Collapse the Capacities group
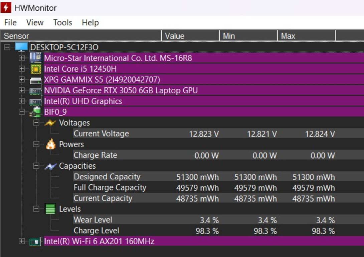This screenshot has width=364, height=257. [36, 166]
